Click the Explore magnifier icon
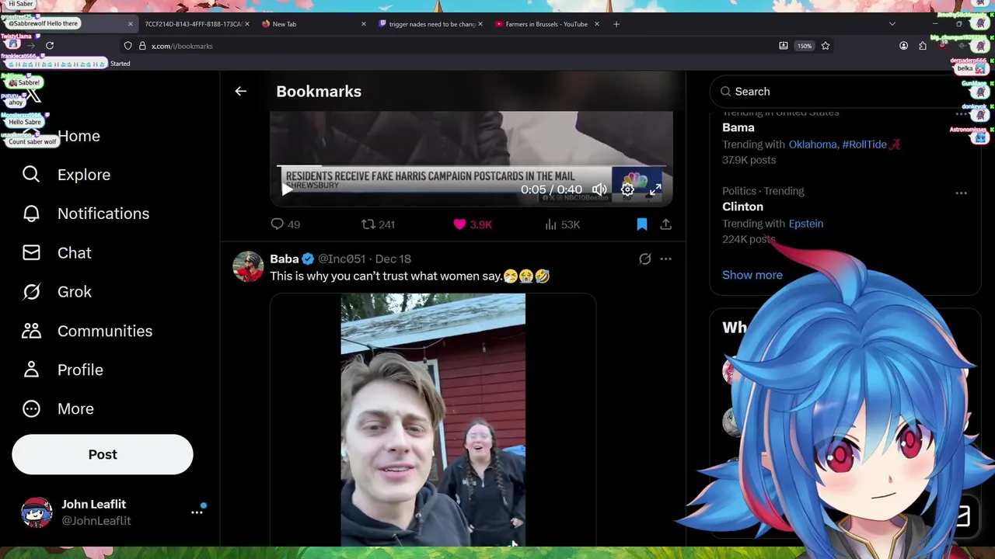The image size is (995, 559). [x=31, y=175]
